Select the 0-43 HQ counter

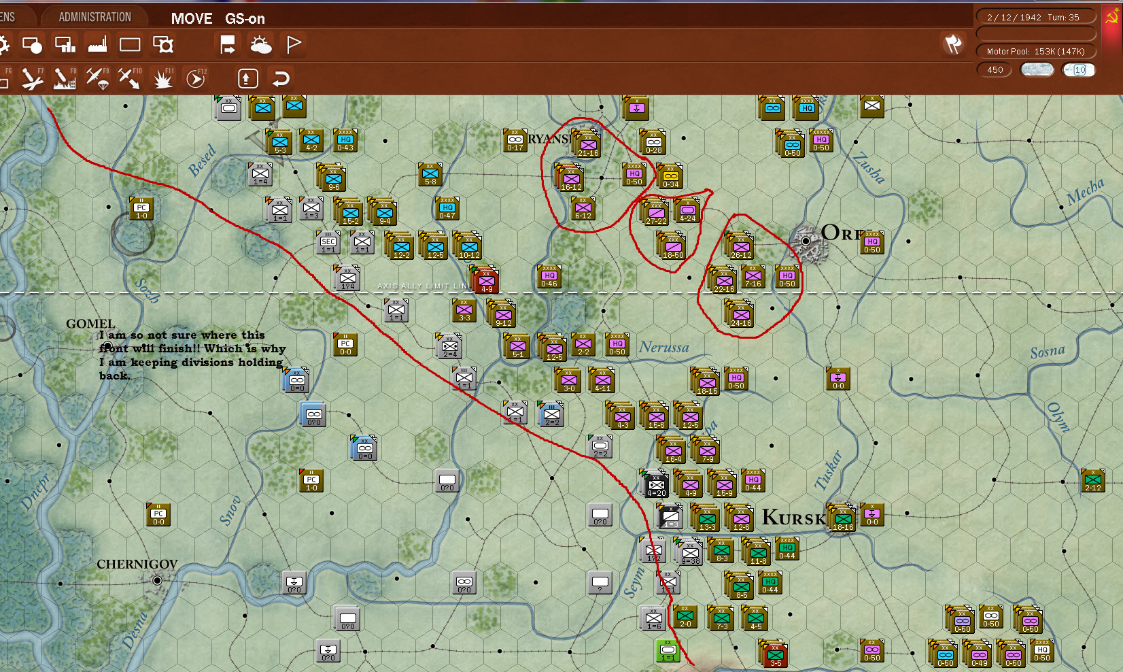[345, 141]
